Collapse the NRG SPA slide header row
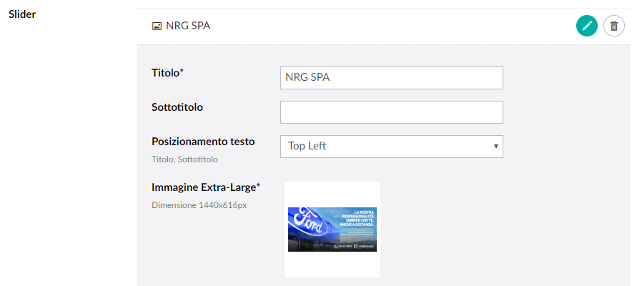The height and width of the screenshot is (286, 642). [x=357, y=26]
